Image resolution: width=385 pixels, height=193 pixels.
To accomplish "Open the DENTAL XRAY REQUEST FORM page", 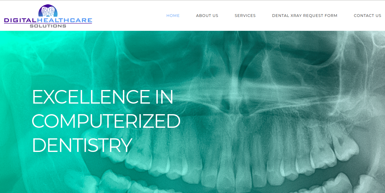I will [305, 15].
